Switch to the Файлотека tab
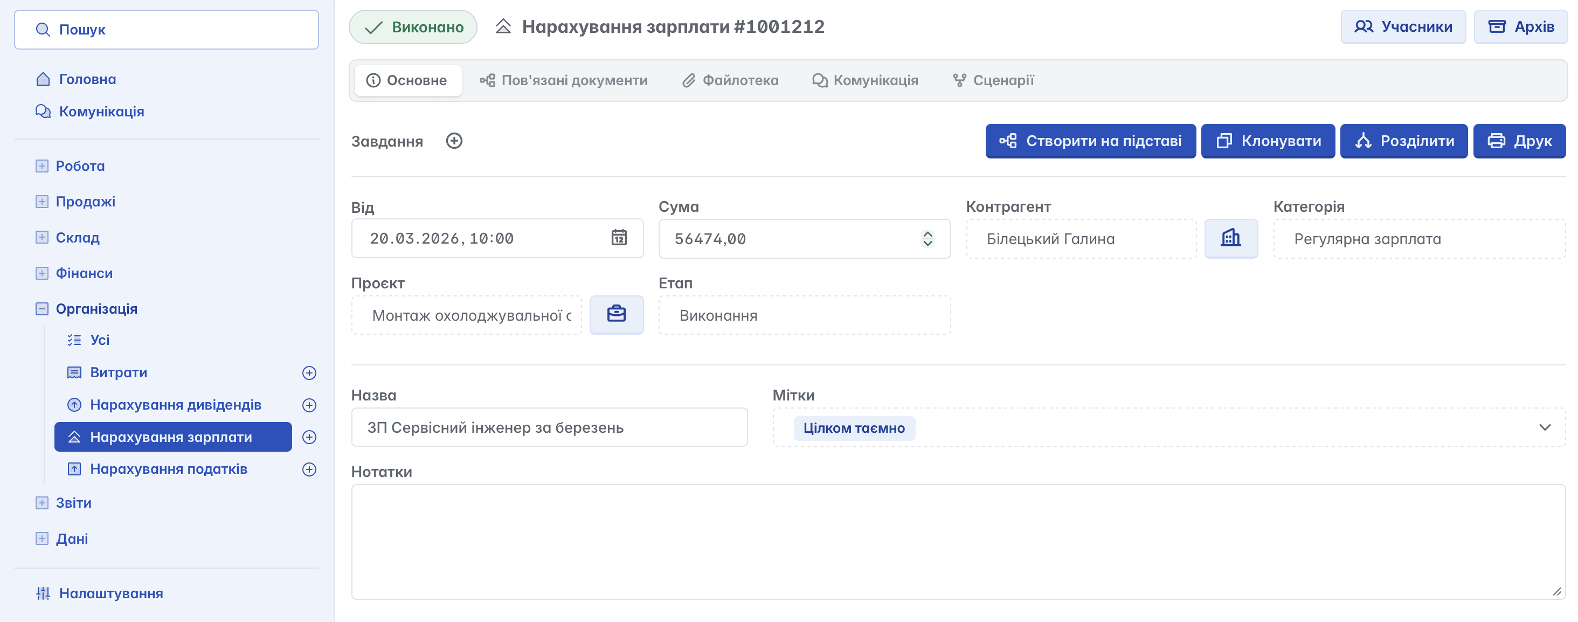The image size is (1578, 622). (x=730, y=80)
